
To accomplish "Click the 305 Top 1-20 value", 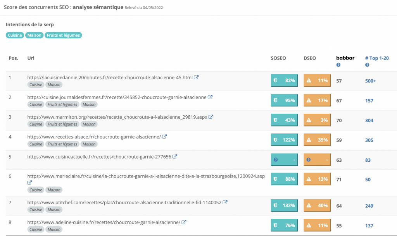I will click(x=369, y=140).
